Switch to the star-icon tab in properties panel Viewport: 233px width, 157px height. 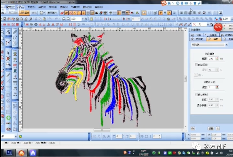(x=198, y=39)
